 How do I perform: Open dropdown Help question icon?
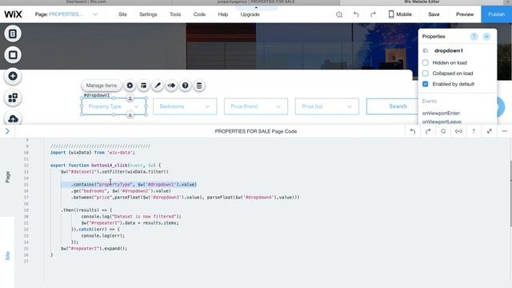[x=185, y=86]
